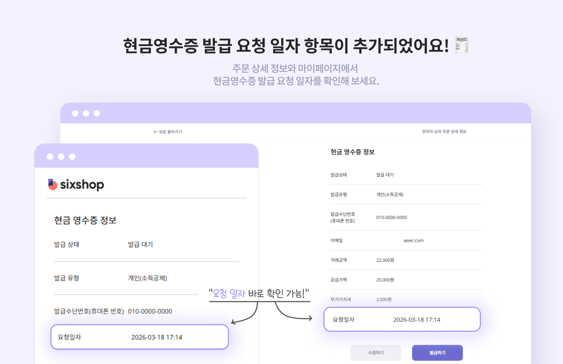The width and height of the screenshot is (563, 364).
Task: Click the back arrow 뒤로 돌아가기 link
Action: [168, 132]
